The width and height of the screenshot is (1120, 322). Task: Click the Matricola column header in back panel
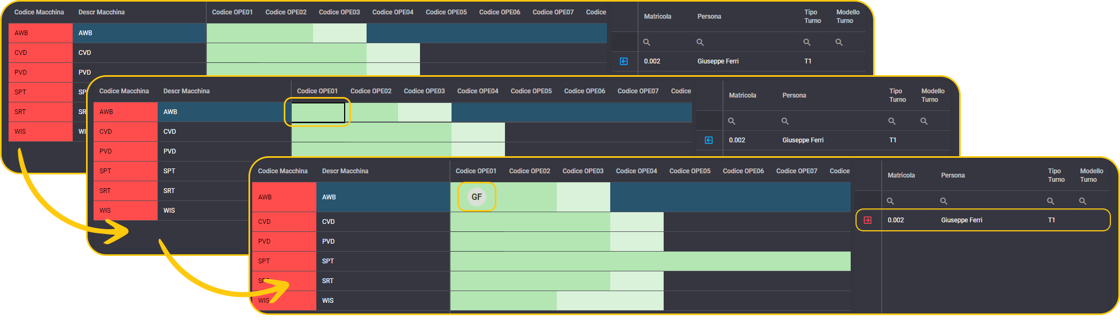(x=658, y=17)
